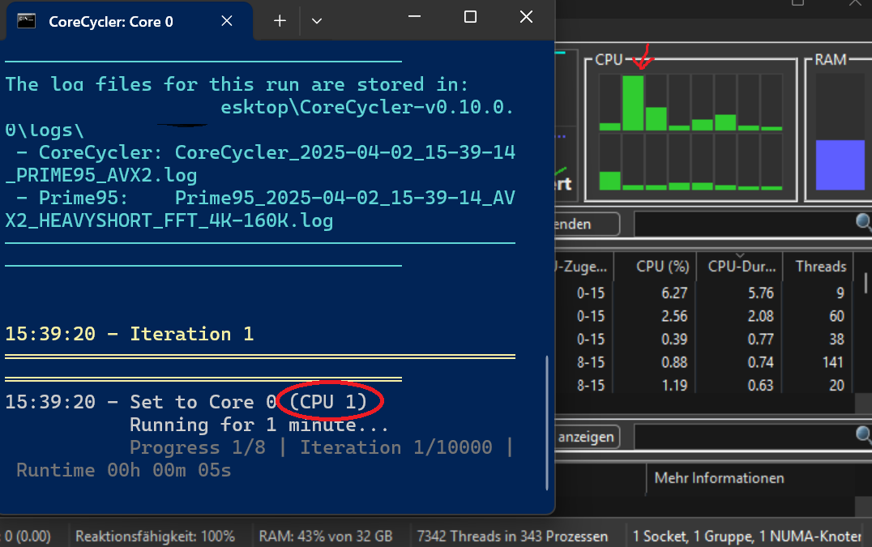Sort by the Threads column header
The width and height of the screenshot is (872, 547).
(820, 267)
